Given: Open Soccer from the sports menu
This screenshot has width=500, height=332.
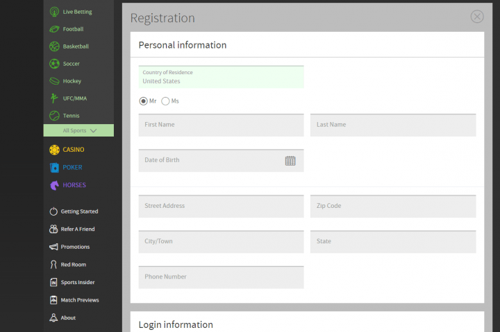Looking at the screenshot, I should coord(71,64).
